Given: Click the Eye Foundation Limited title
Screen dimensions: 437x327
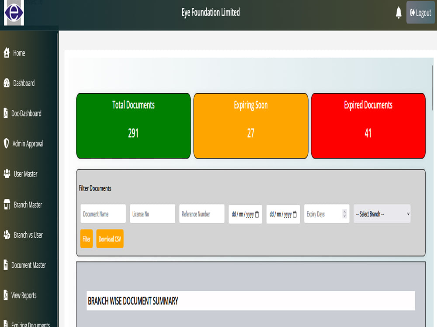Looking at the screenshot, I should pyautogui.click(x=211, y=13).
